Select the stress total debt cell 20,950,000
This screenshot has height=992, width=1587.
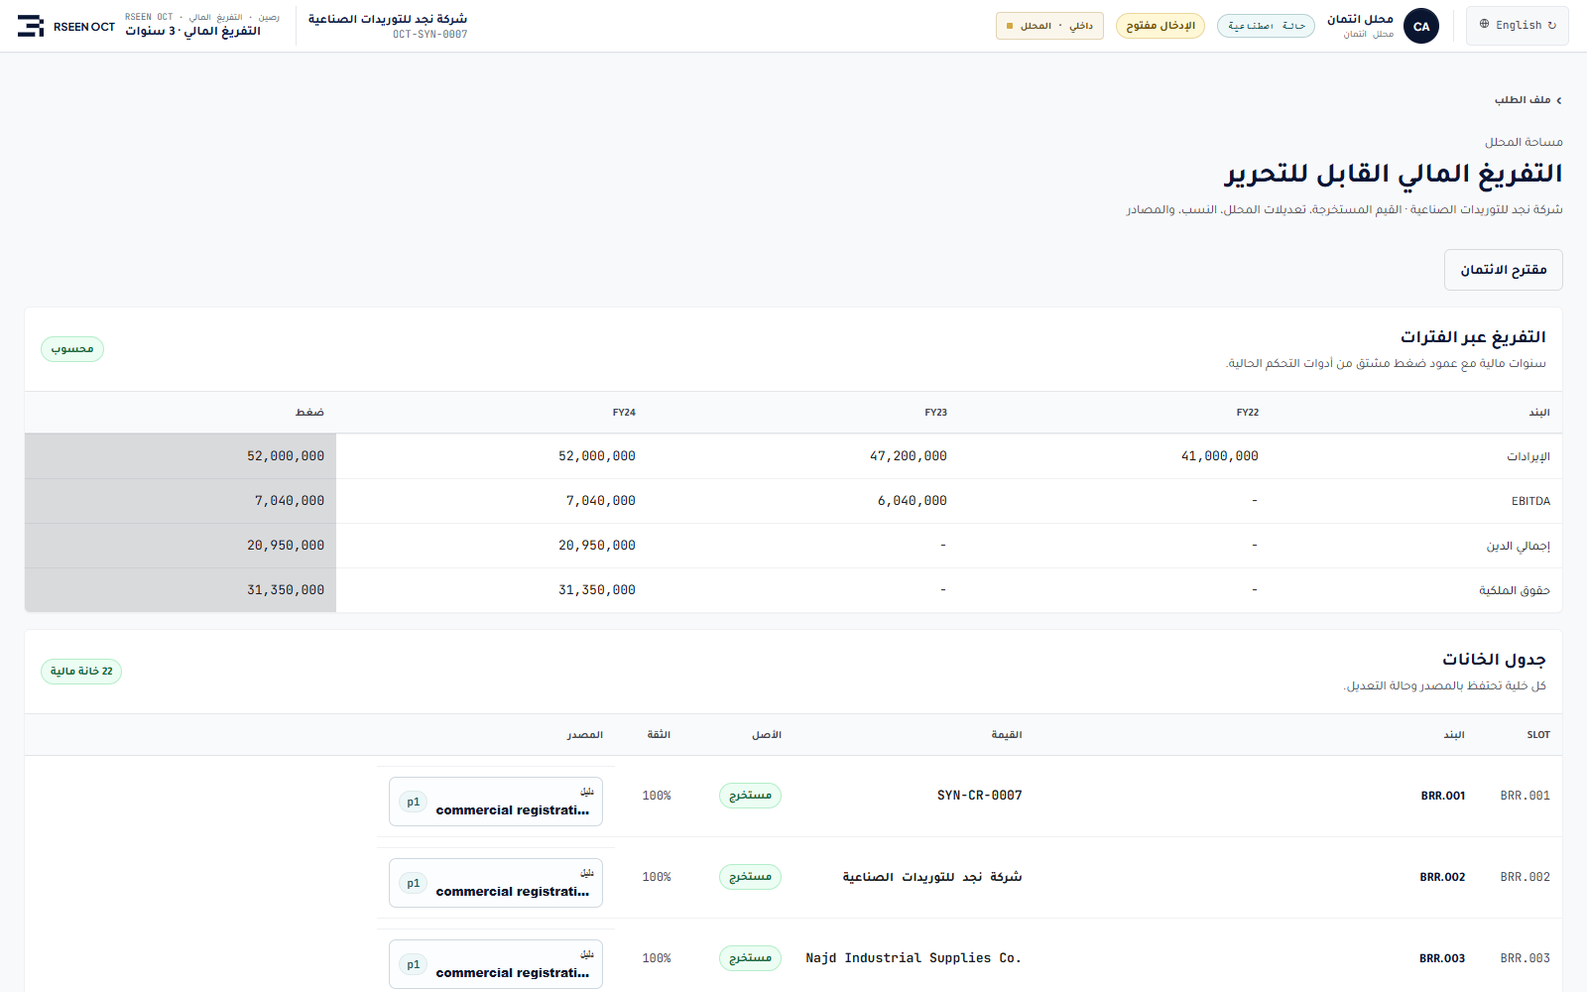285,546
